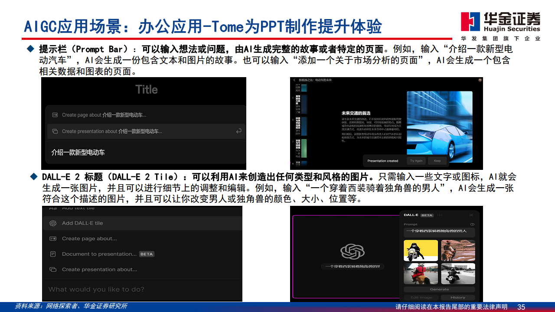555x312 pixels.
Task: Click the 'Prompt' label in the DALL·E panel
Action: [410, 224]
